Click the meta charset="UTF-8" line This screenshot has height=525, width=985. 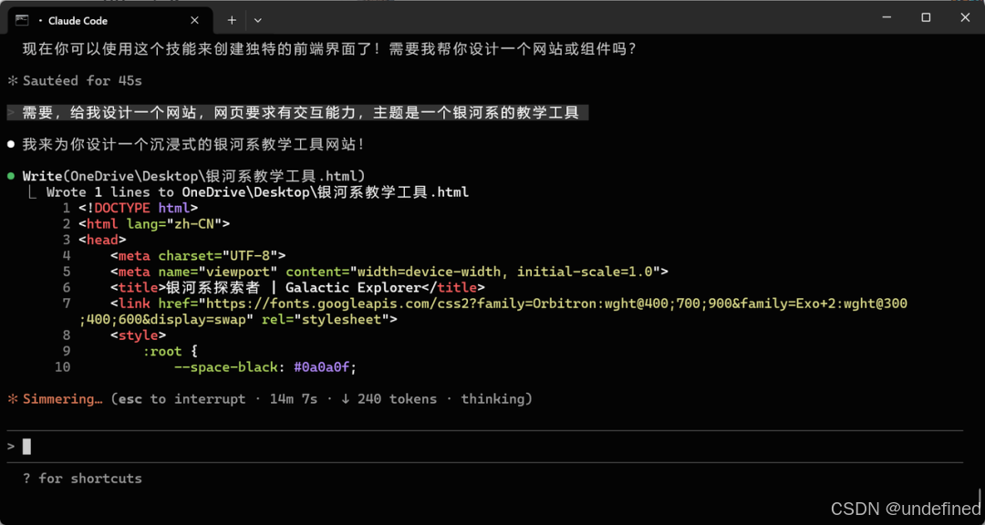[198, 255]
